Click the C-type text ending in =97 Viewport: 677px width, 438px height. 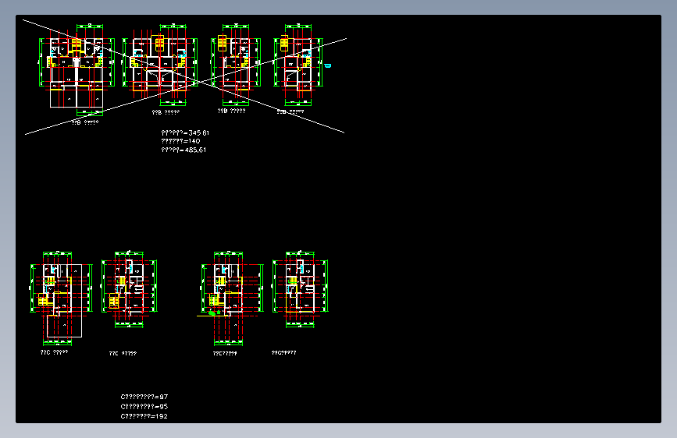click(144, 397)
